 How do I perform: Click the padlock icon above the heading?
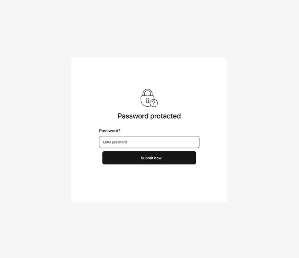(149, 98)
